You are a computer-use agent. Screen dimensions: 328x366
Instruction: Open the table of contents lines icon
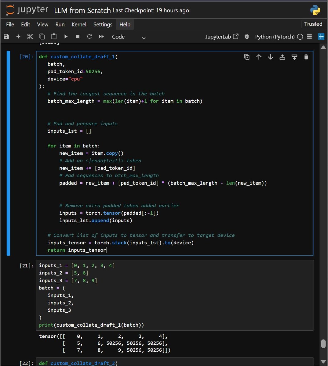coord(309,37)
